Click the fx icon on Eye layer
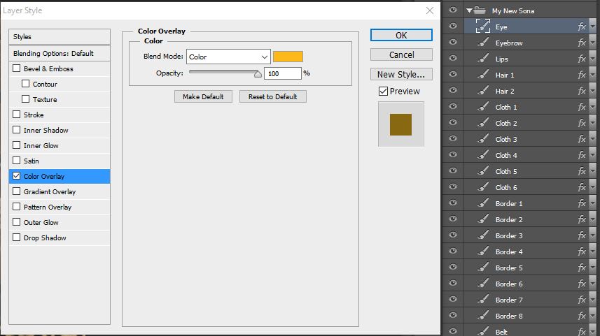The image size is (600, 336). 582,27
